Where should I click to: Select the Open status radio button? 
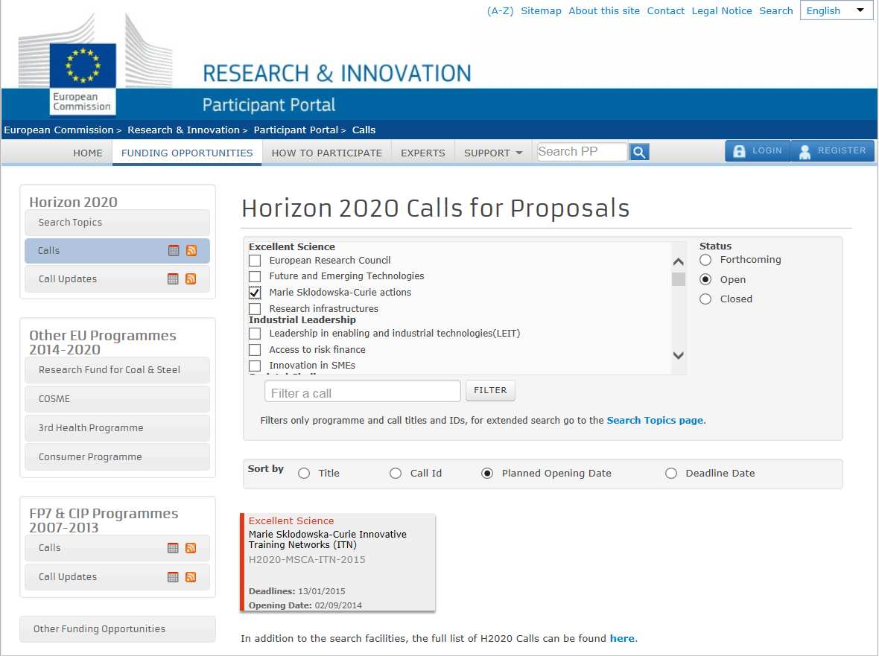pyautogui.click(x=705, y=279)
